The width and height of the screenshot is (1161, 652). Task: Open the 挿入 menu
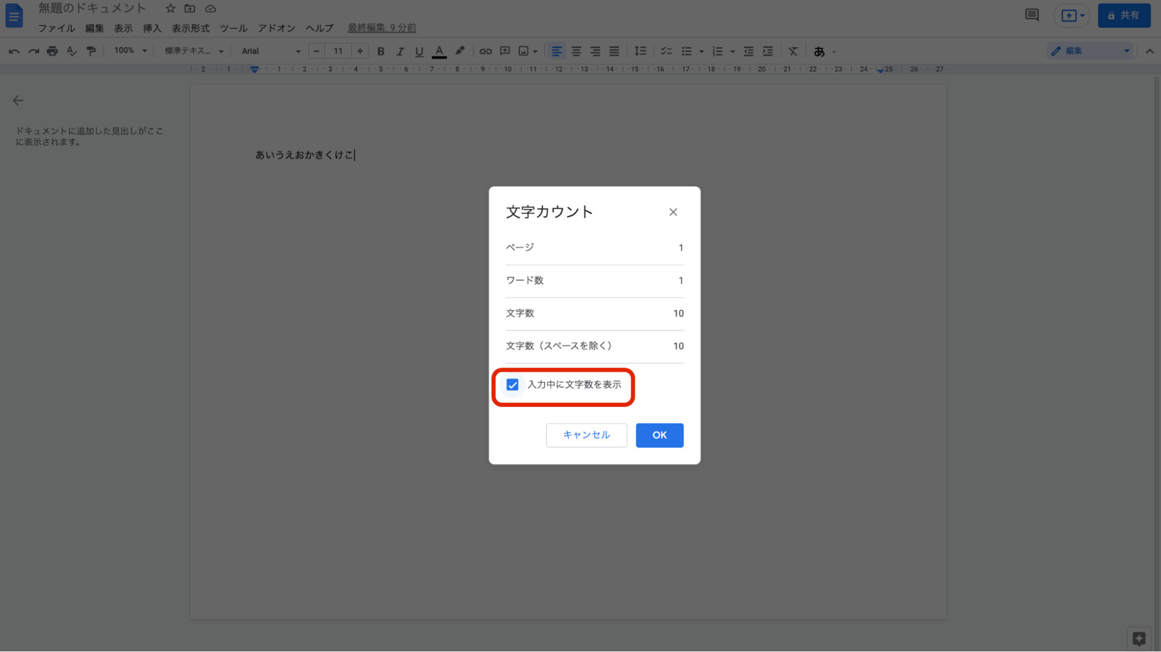point(152,28)
